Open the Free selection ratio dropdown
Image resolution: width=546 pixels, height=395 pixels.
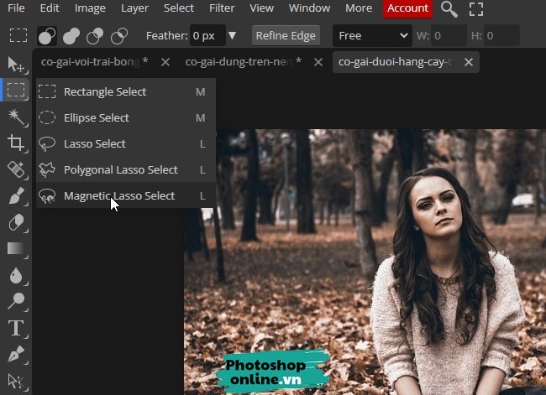click(x=371, y=36)
